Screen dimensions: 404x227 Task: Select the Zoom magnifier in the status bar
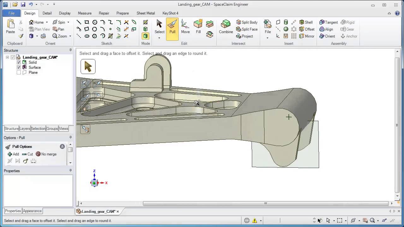click(x=373, y=220)
